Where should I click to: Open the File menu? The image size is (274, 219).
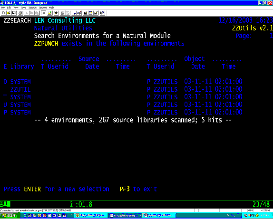tap(3, 8)
